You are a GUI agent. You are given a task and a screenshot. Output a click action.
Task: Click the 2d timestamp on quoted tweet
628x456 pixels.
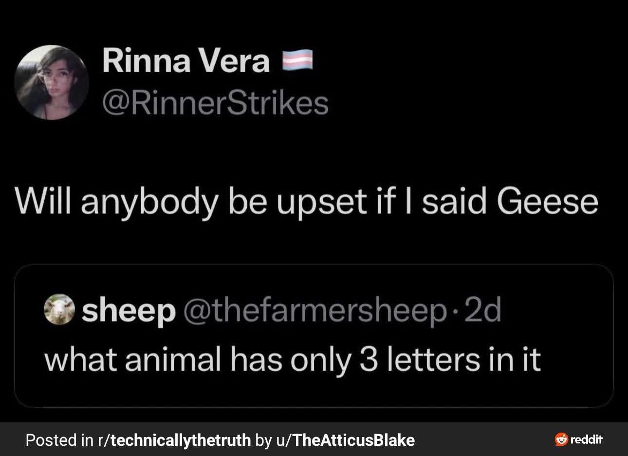tap(482, 310)
